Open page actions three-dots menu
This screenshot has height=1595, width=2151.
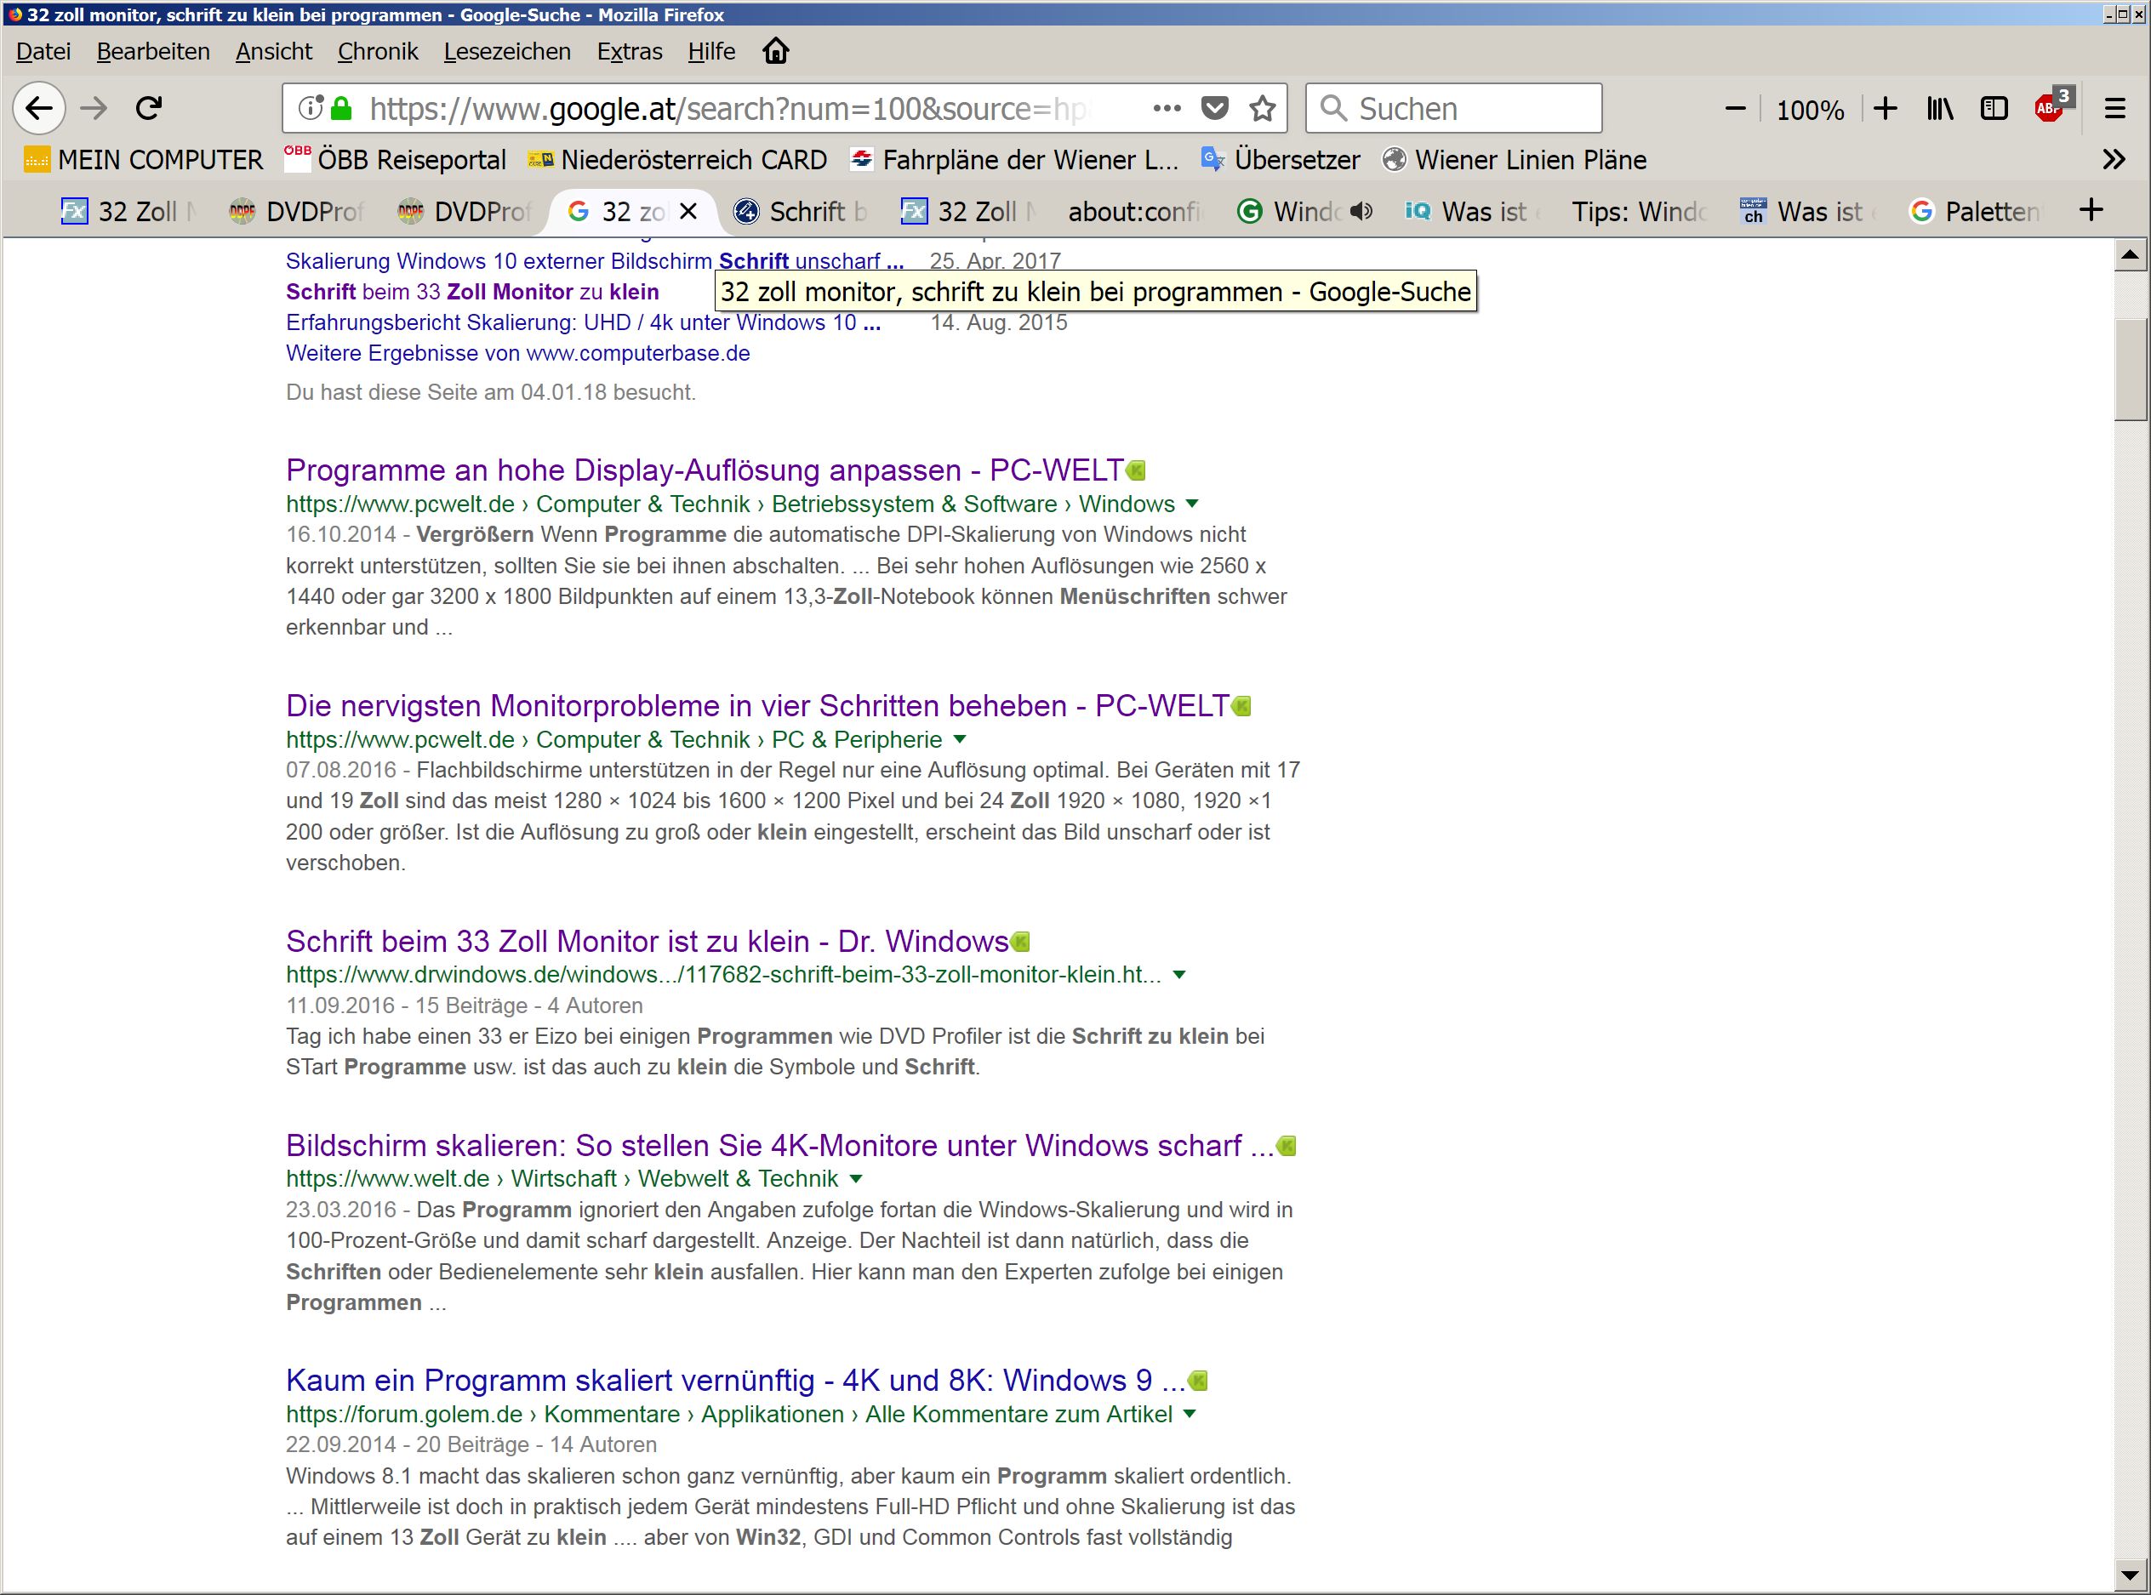1167,108
